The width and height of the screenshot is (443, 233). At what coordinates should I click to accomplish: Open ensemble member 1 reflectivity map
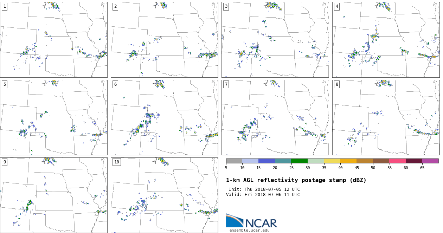point(53,39)
